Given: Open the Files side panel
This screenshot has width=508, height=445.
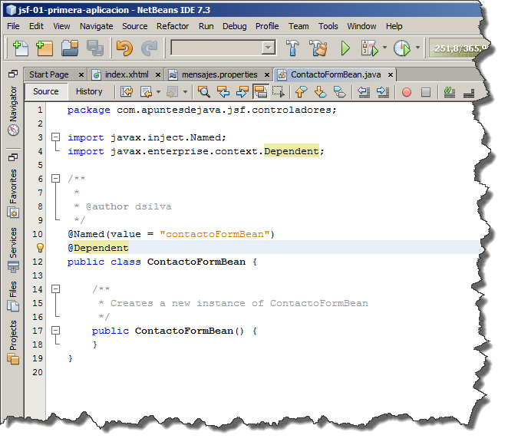Looking at the screenshot, I should pos(13,296).
